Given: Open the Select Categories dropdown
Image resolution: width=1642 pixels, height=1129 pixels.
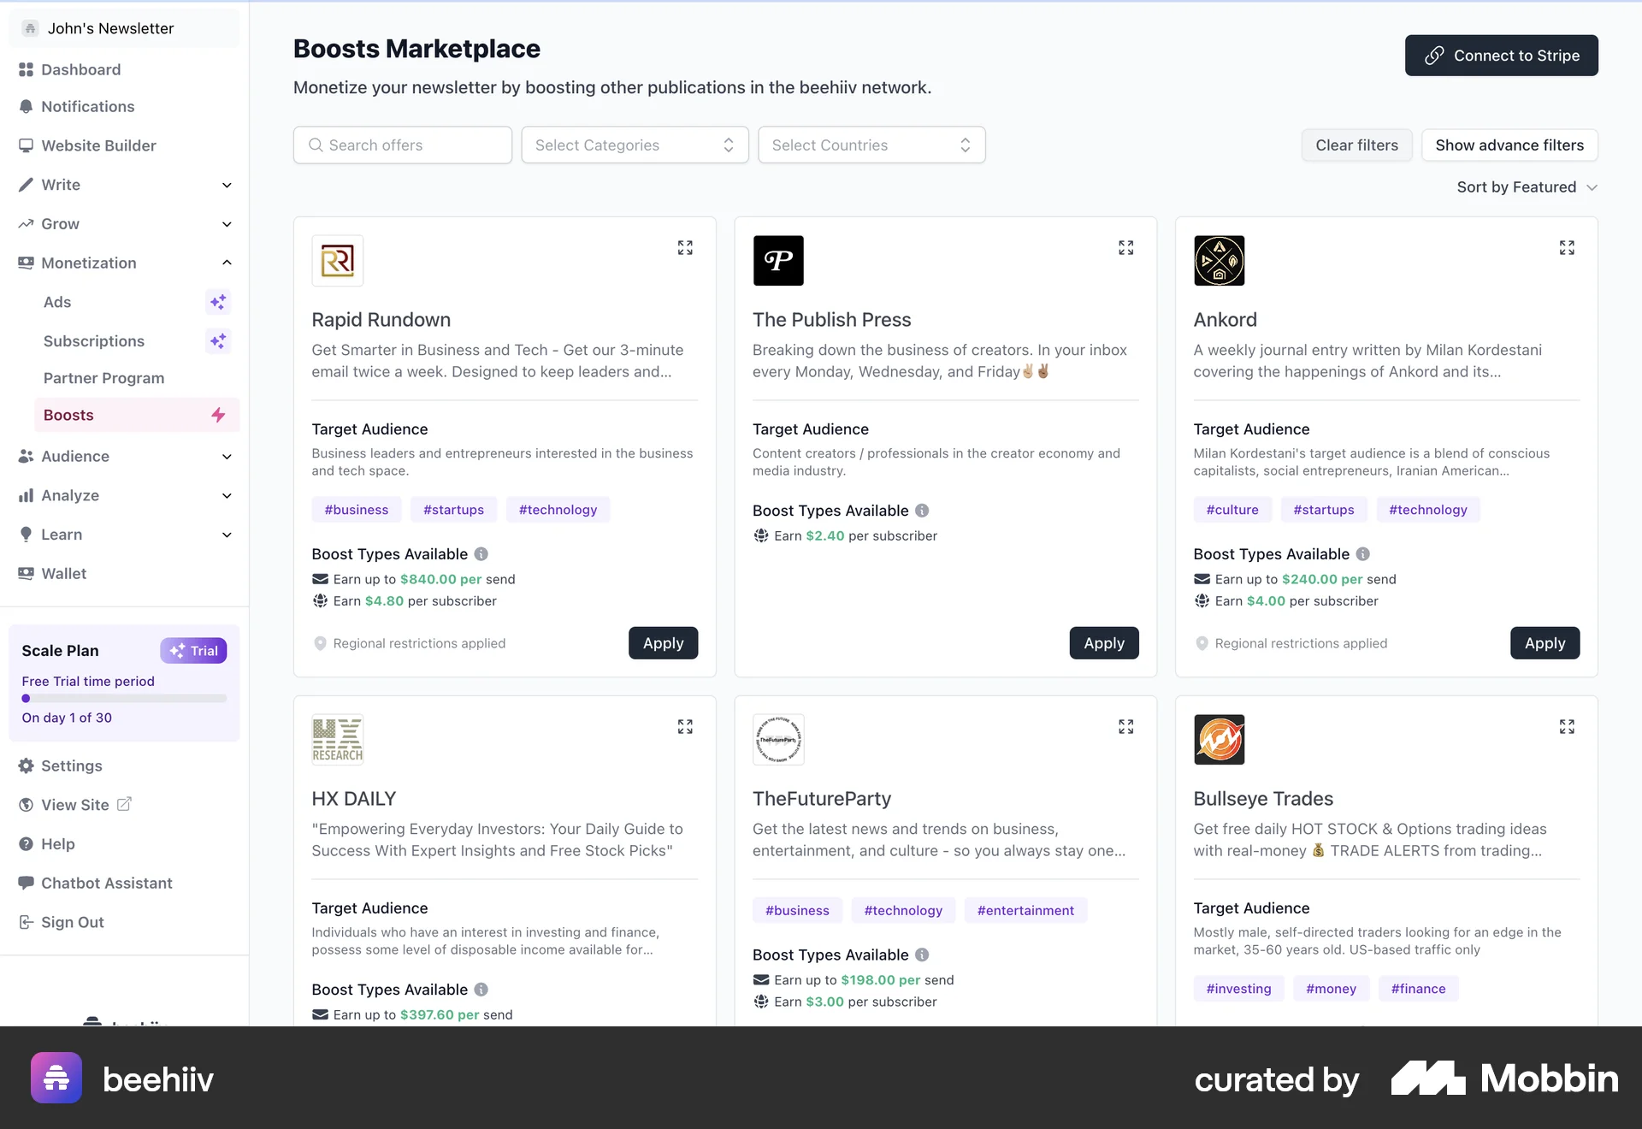Looking at the screenshot, I should (x=635, y=145).
